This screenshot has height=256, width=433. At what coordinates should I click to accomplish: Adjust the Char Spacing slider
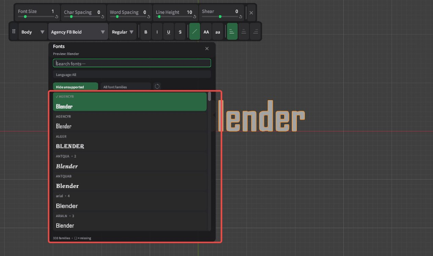(x=82, y=16)
